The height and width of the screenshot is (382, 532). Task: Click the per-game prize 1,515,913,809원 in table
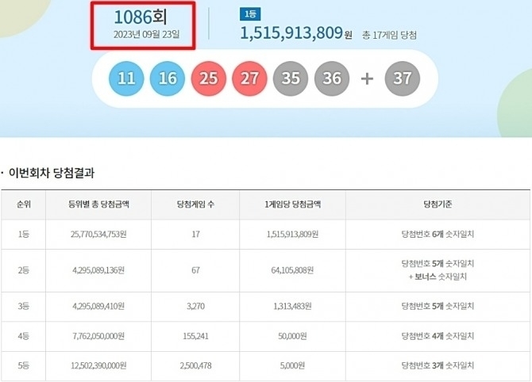click(x=292, y=235)
